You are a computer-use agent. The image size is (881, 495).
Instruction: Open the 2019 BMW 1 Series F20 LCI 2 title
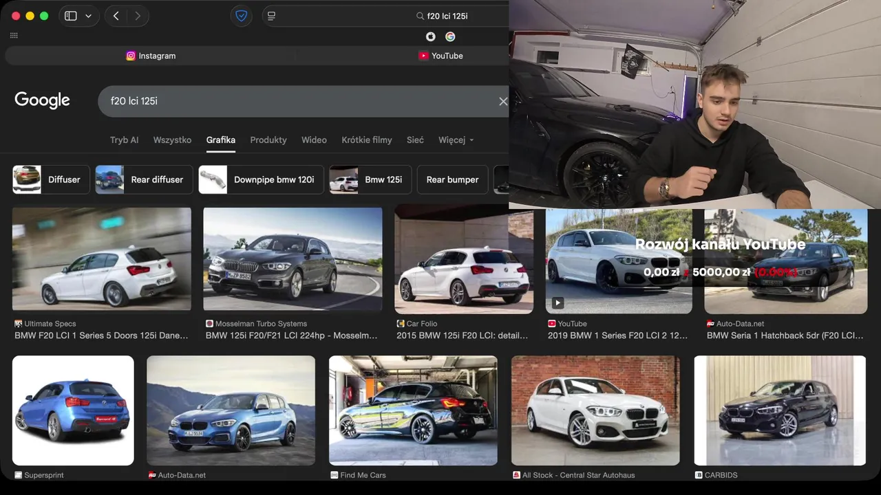pos(618,335)
